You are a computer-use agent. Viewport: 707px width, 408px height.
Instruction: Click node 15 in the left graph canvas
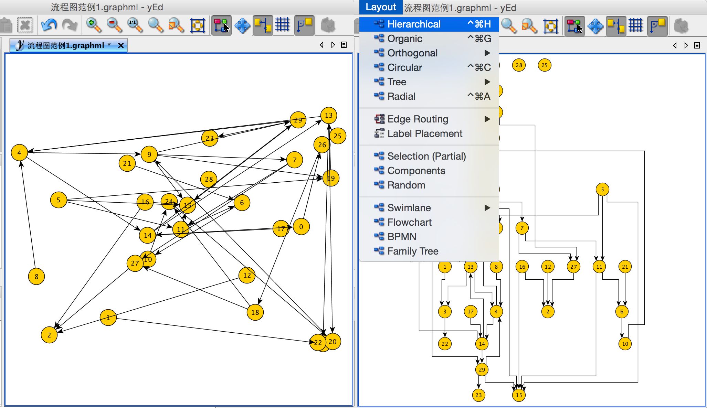tap(187, 205)
